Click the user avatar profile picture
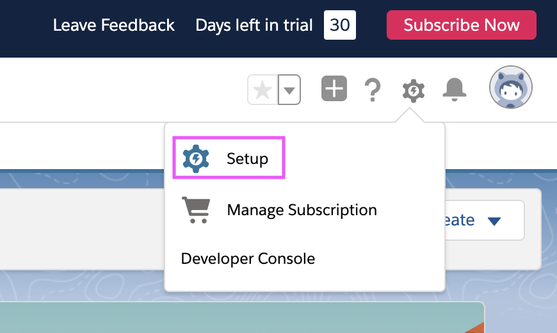 point(510,88)
